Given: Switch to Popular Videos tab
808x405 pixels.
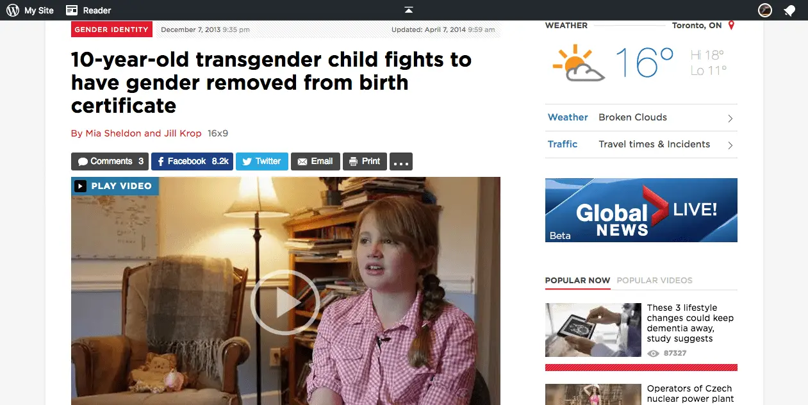Looking at the screenshot, I should coord(654,281).
